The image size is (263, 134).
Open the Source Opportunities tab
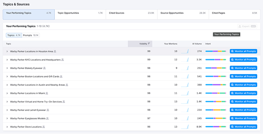tap(183, 14)
